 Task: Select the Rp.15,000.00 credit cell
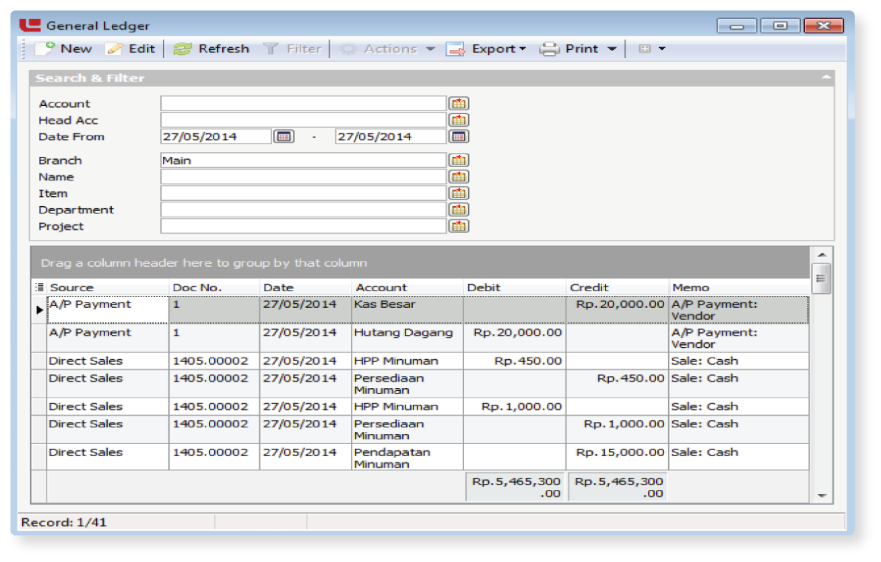[x=618, y=457]
